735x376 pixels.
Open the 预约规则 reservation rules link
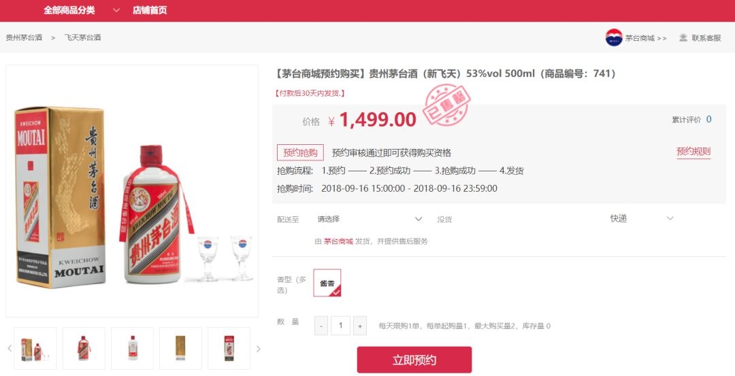pos(693,151)
